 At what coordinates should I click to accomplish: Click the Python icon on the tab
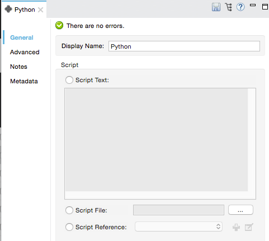[8, 9]
